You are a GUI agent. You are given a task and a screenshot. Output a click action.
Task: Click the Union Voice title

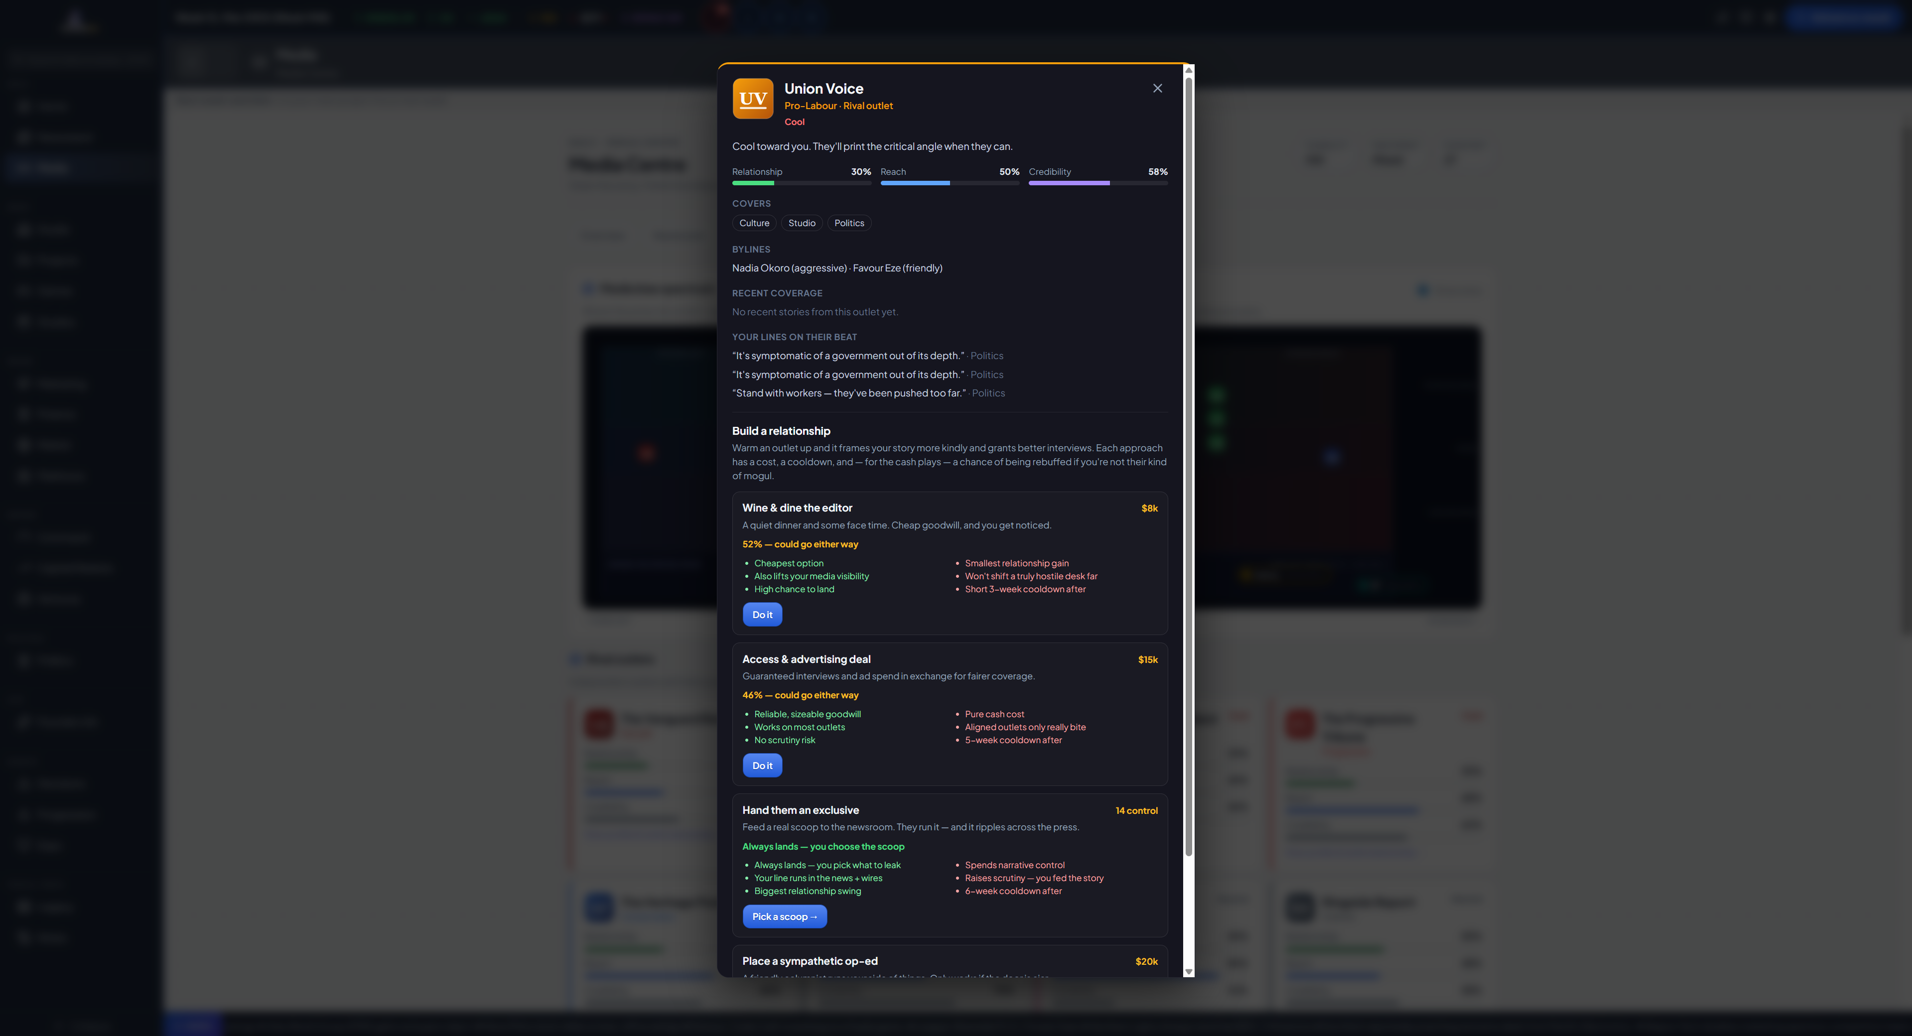click(x=824, y=88)
